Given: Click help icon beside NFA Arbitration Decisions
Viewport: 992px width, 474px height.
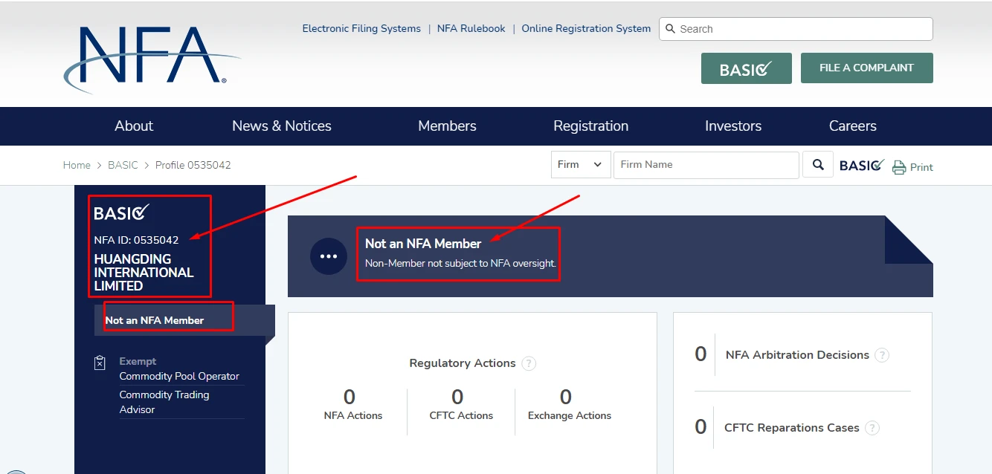Looking at the screenshot, I should pos(881,355).
